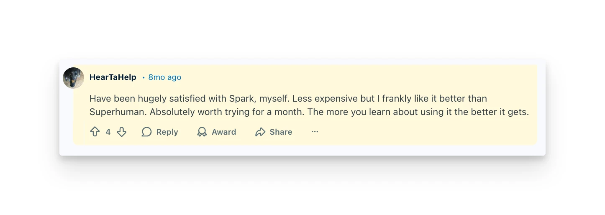The height and width of the screenshot is (215, 605).
Task: Click the word "Spark" in the comment
Action: 241,99
